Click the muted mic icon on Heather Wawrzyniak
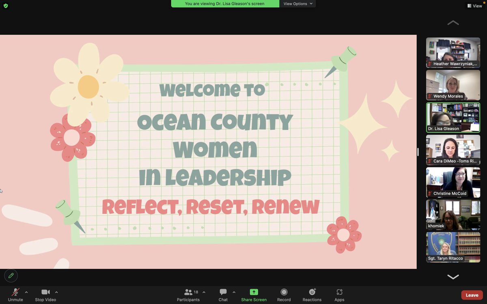The image size is (487, 304). 430,64
